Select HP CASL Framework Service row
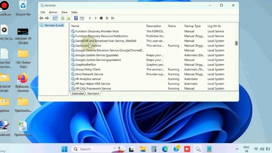Screen dimensions: 272x153 click(148, 88)
